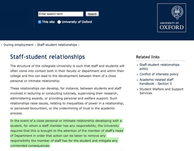Go to During employment breadcrumb link

(x=18, y=45)
